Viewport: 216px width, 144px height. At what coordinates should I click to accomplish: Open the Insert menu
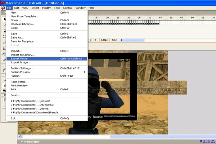point(35,8)
